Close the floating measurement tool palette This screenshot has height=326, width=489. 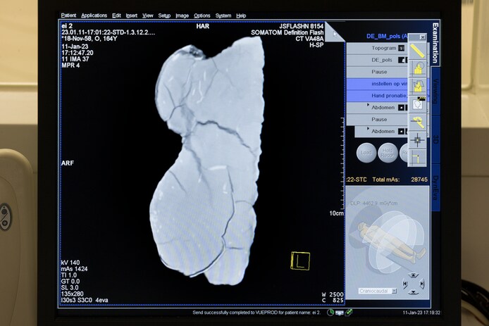point(422,37)
